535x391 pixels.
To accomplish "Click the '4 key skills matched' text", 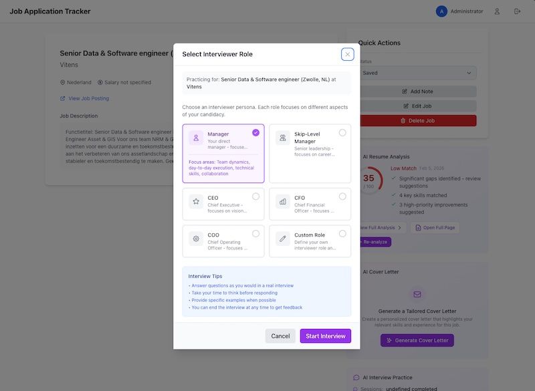I will point(423,195).
